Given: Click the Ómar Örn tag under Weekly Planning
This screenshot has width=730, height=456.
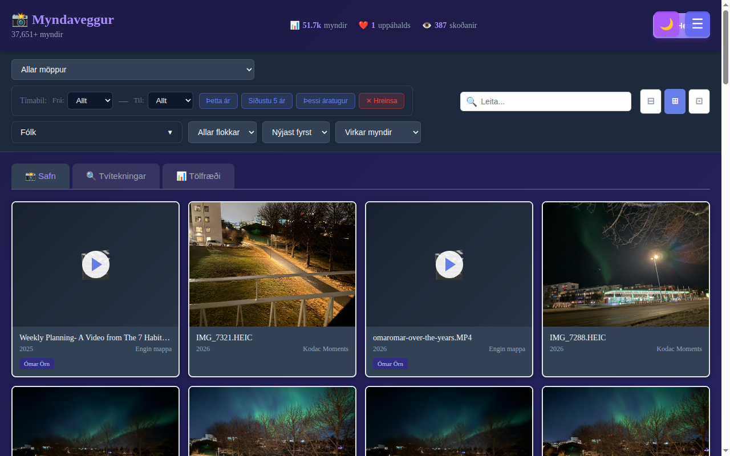Looking at the screenshot, I should click(36, 364).
